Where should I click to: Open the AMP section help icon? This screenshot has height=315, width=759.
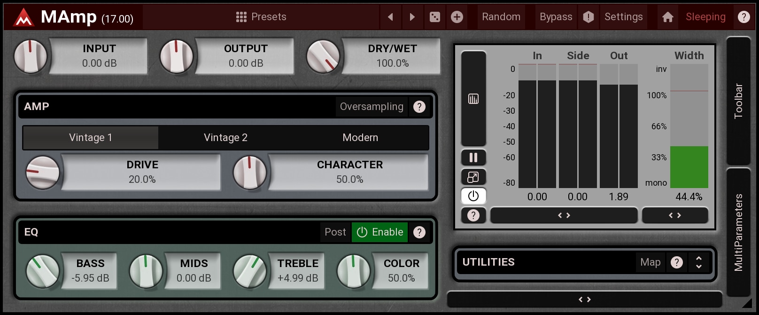pyautogui.click(x=419, y=107)
